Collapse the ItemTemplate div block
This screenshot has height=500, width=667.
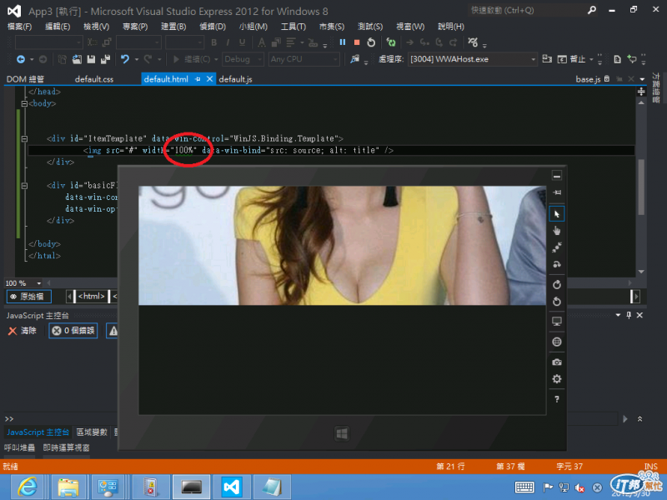tap(24, 138)
